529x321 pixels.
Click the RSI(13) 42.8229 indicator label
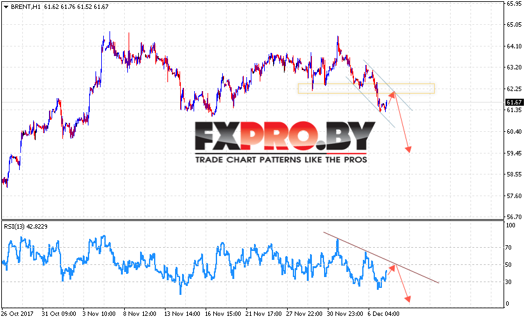25,227
